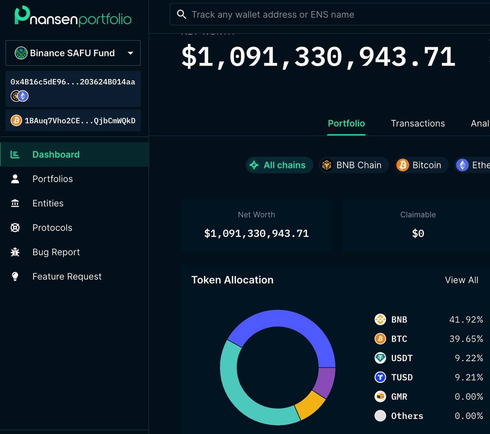Click the Others gray circle icon
The height and width of the screenshot is (434, 490).
380,416
